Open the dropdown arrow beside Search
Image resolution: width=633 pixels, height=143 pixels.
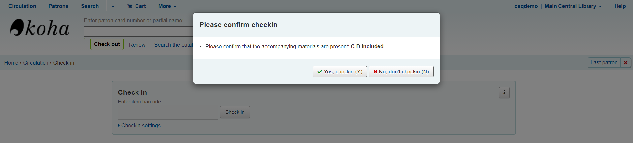[113, 6]
